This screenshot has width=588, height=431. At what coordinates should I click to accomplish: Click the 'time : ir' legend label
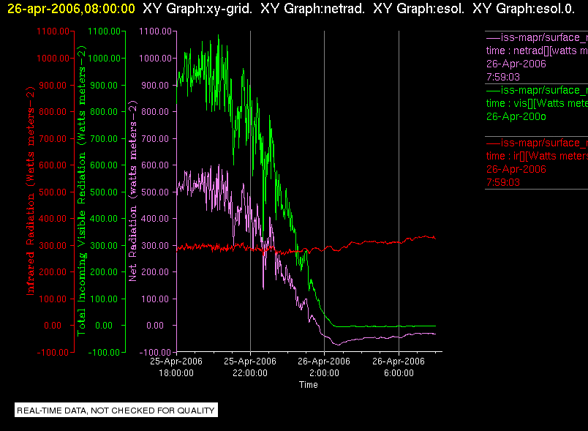[x=537, y=156]
